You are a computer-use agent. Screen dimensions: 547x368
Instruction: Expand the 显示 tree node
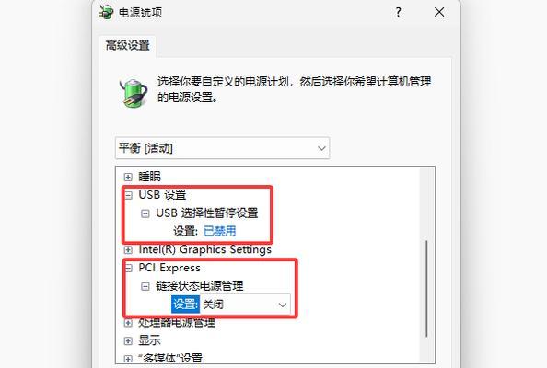coord(128,340)
